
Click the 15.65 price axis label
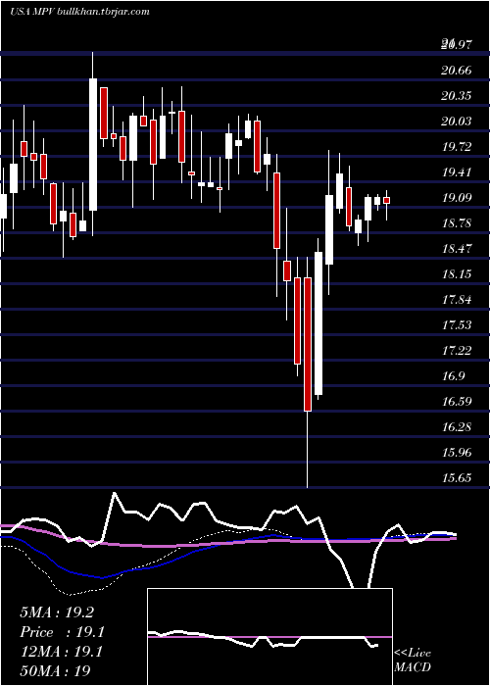point(457,478)
